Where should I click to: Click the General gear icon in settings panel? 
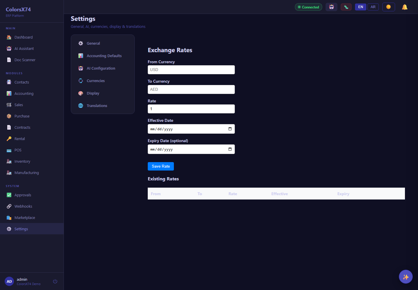pyautogui.click(x=81, y=43)
